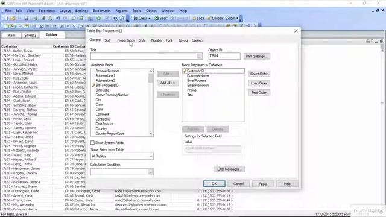The width and height of the screenshot is (386, 217).
Task: Select CountryRegionCode in the Available Fields list
Action: (x=110, y=134)
